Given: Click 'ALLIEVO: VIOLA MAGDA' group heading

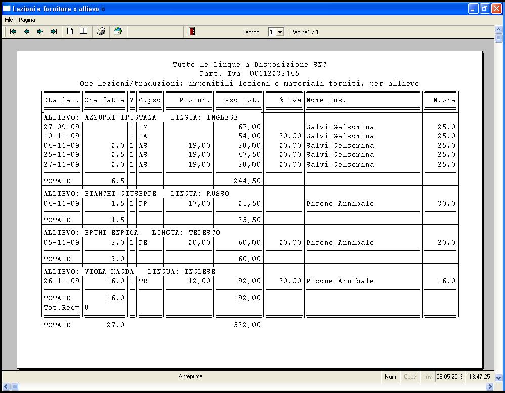Looking at the screenshot, I should (89, 272).
